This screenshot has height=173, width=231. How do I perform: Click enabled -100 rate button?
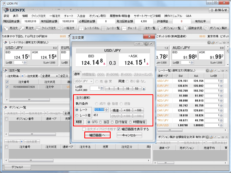(x=138, y=110)
